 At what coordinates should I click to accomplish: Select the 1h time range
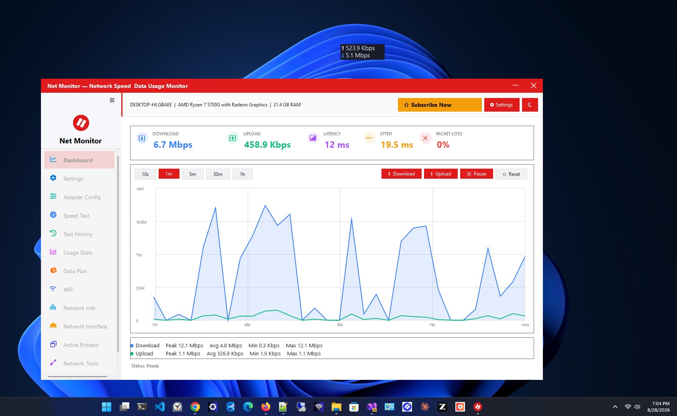243,174
